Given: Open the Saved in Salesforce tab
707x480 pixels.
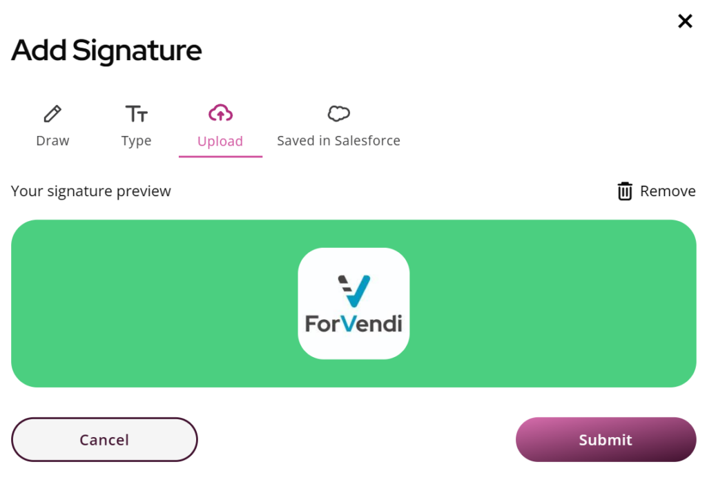Looking at the screenshot, I should 338,141.
